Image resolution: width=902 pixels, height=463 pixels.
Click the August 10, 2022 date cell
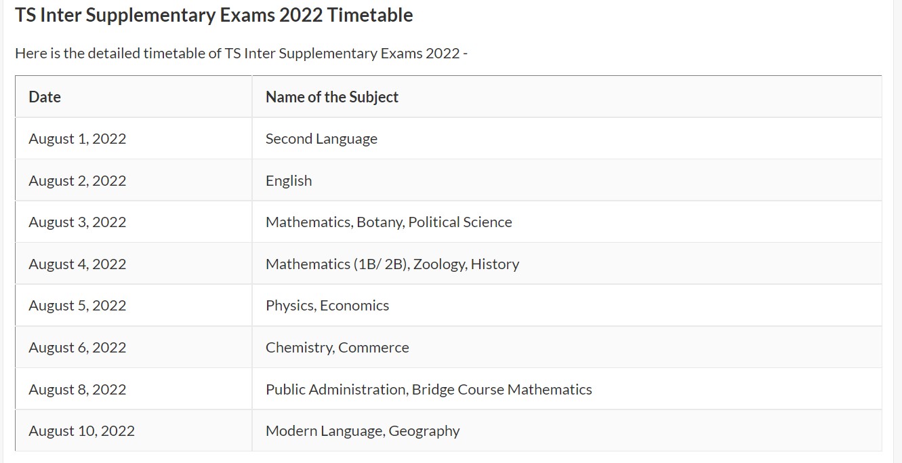81,431
